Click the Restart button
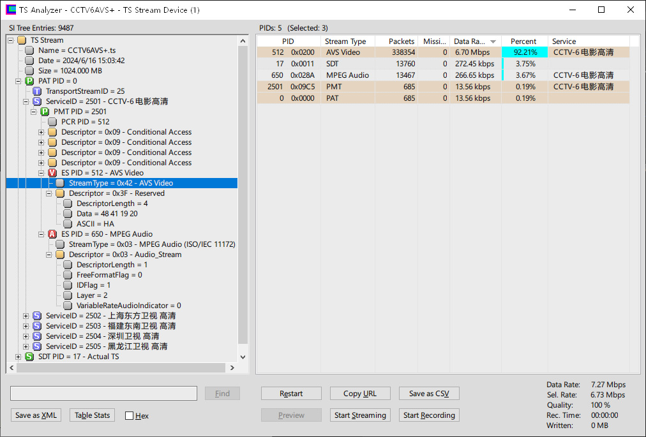The width and height of the screenshot is (646, 437). [x=291, y=394]
